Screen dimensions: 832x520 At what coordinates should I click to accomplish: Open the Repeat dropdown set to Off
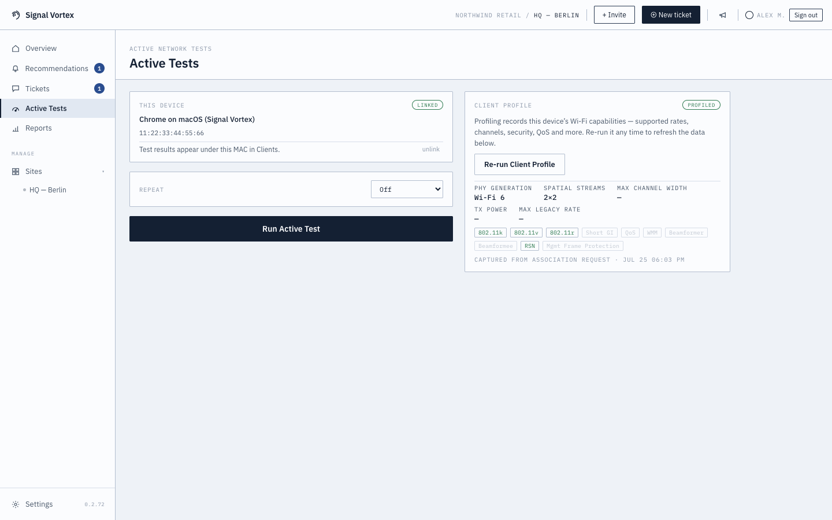(407, 190)
